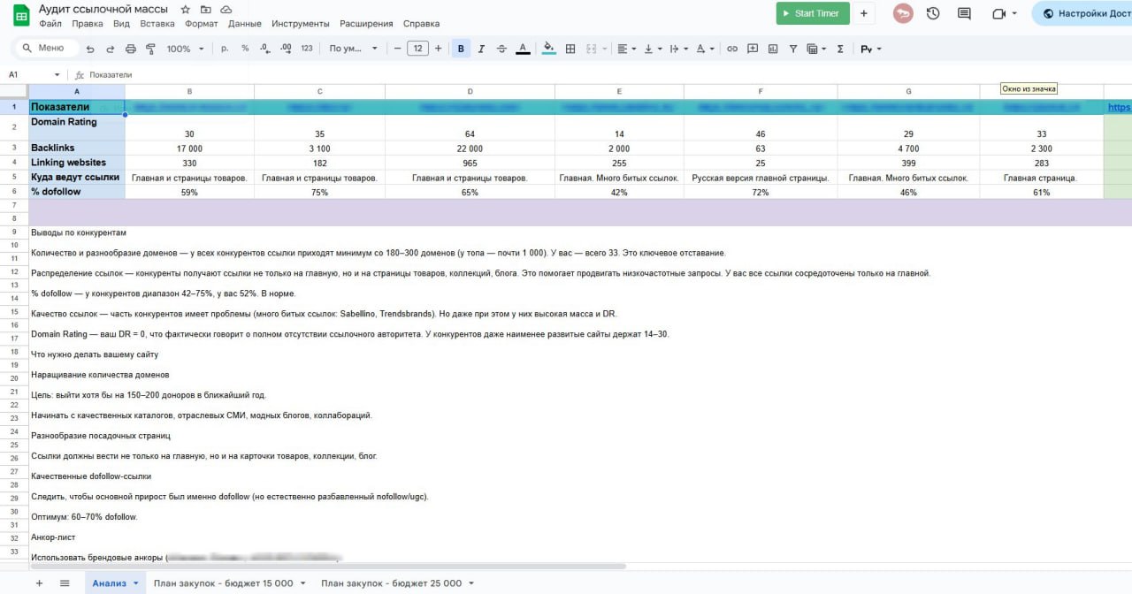
Task: Click the horizontal scrollbar
Action: (327, 566)
